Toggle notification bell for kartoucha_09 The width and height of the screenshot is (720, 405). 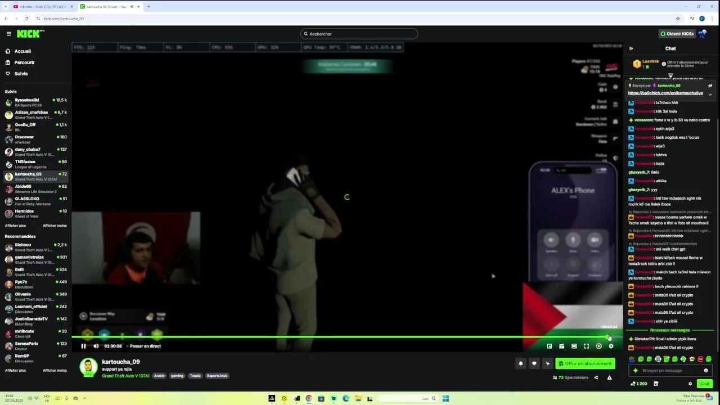[520, 363]
